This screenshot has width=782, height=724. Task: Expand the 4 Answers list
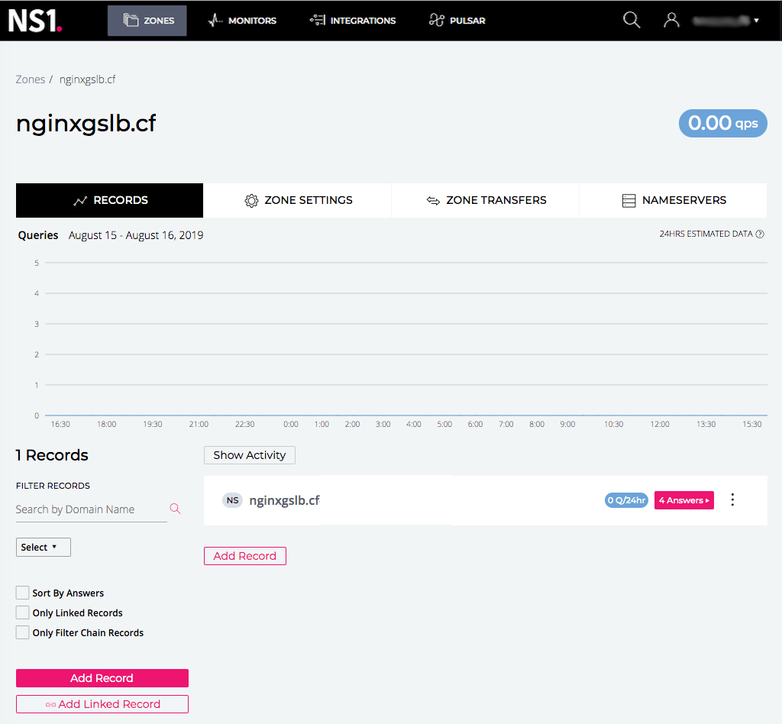click(683, 499)
